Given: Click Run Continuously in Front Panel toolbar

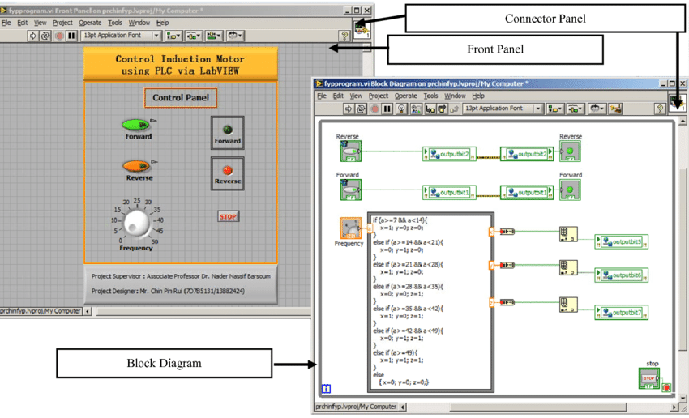Looking at the screenshot, I should (46, 36).
